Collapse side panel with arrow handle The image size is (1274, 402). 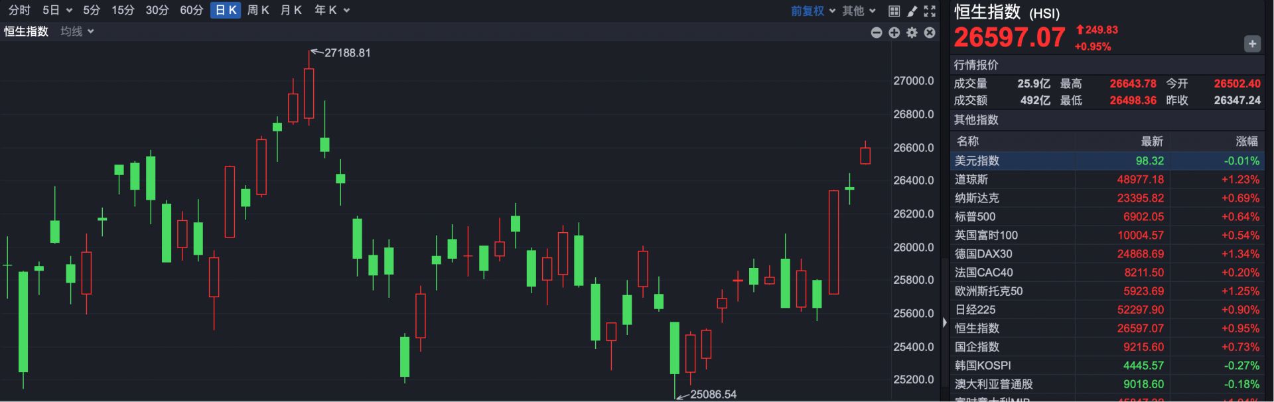click(945, 322)
